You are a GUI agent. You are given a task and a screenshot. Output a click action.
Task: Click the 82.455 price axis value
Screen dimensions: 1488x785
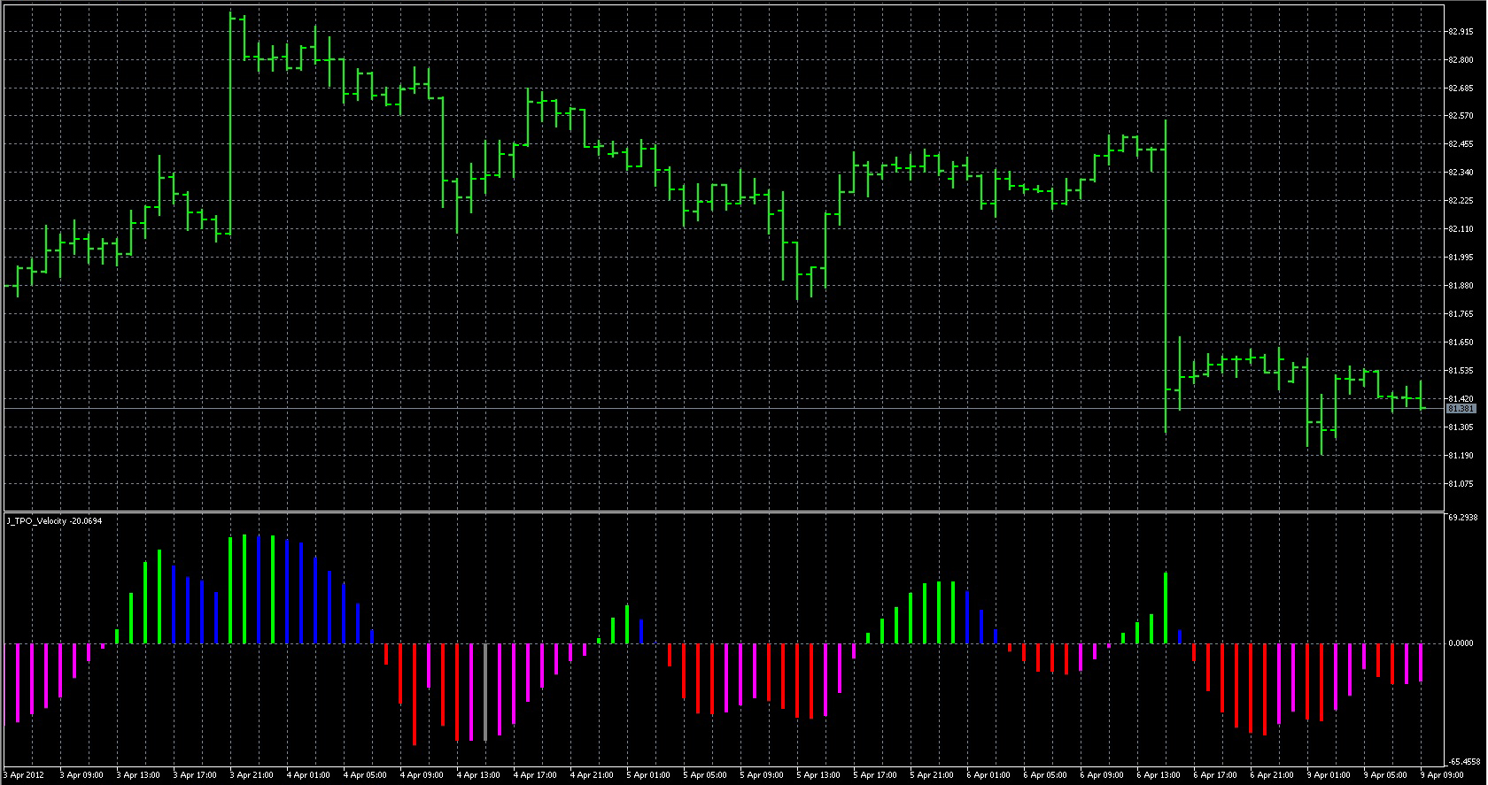point(1460,144)
